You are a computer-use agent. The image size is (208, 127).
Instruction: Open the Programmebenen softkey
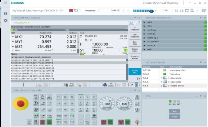(135, 57)
